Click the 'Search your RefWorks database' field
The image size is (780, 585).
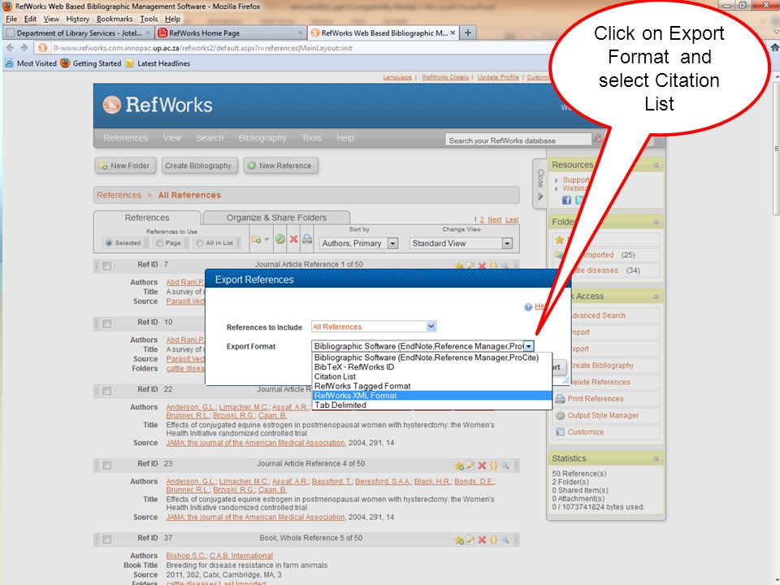(x=518, y=141)
